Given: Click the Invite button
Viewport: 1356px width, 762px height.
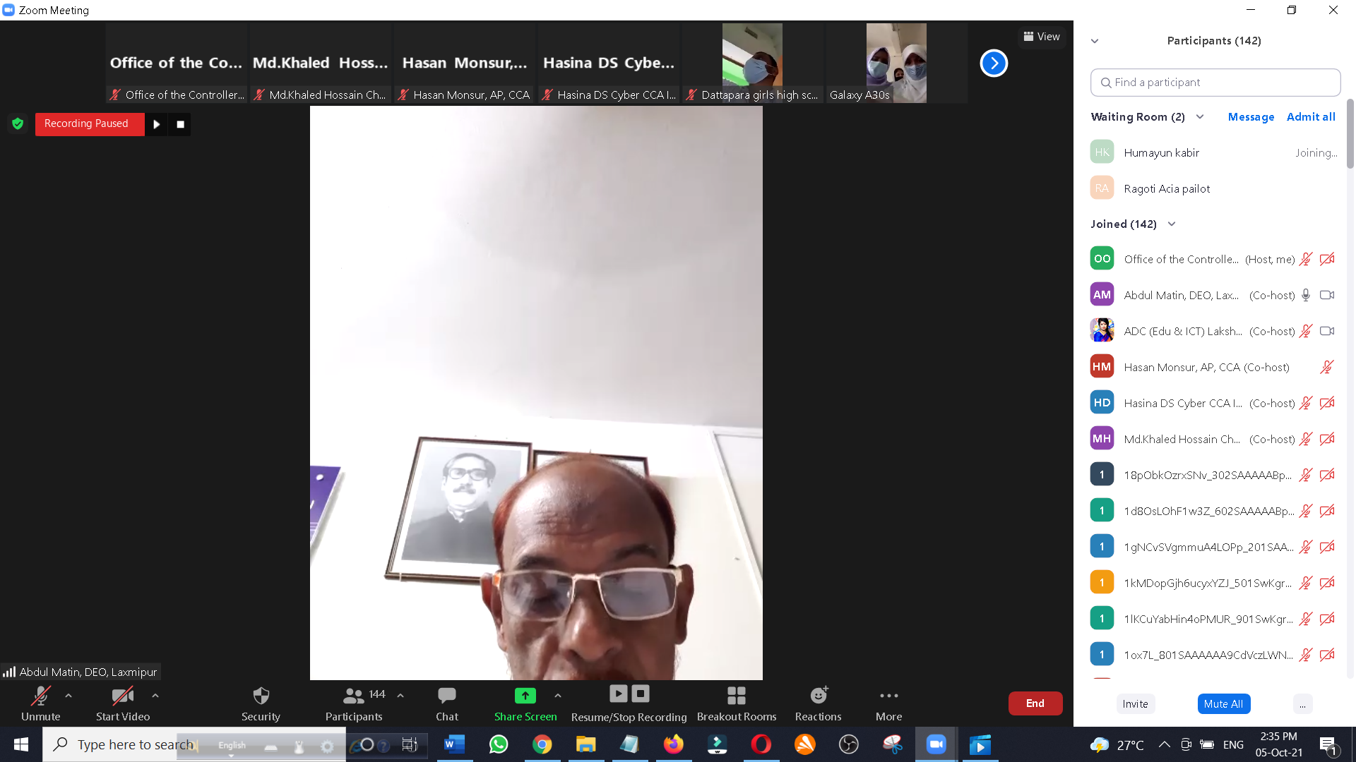Looking at the screenshot, I should pyautogui.click(x=1135, y=704).
